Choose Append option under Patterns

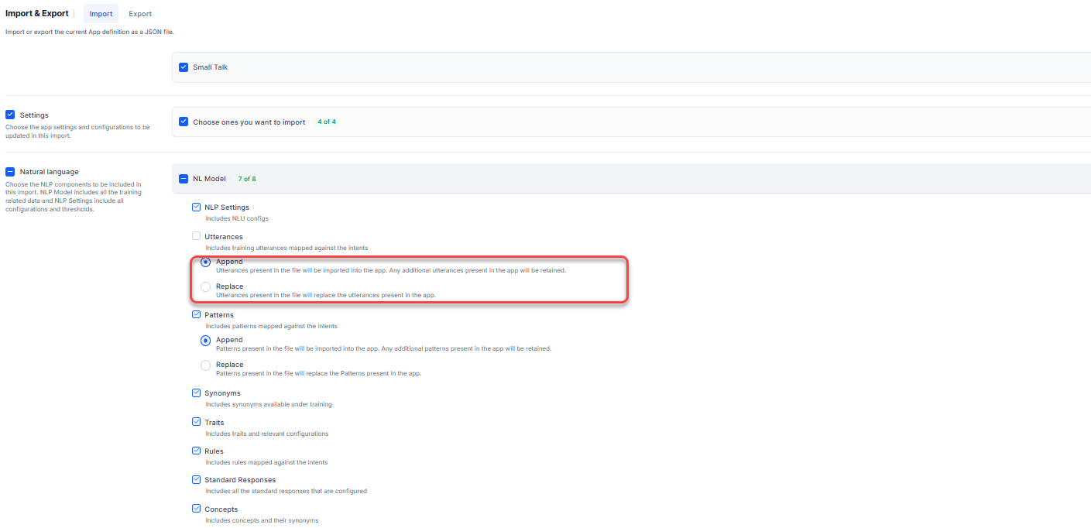tap(205, 341)
